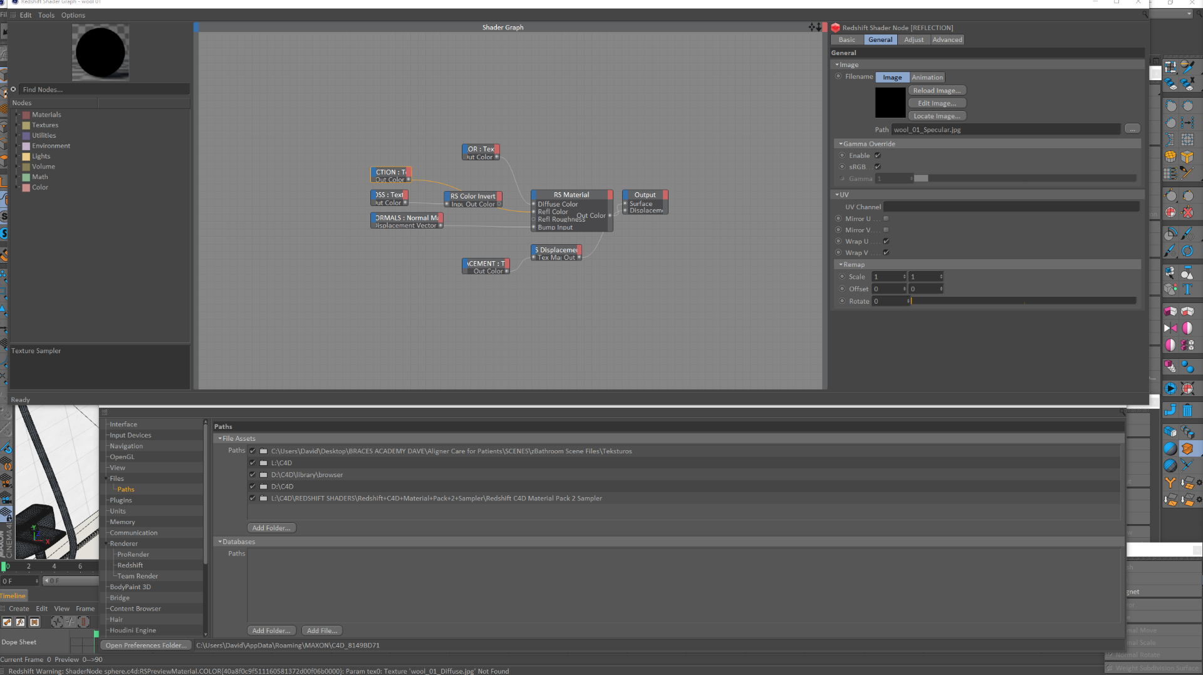
Task: Click the selection frame tool icon
Action: pos(1170,66)
